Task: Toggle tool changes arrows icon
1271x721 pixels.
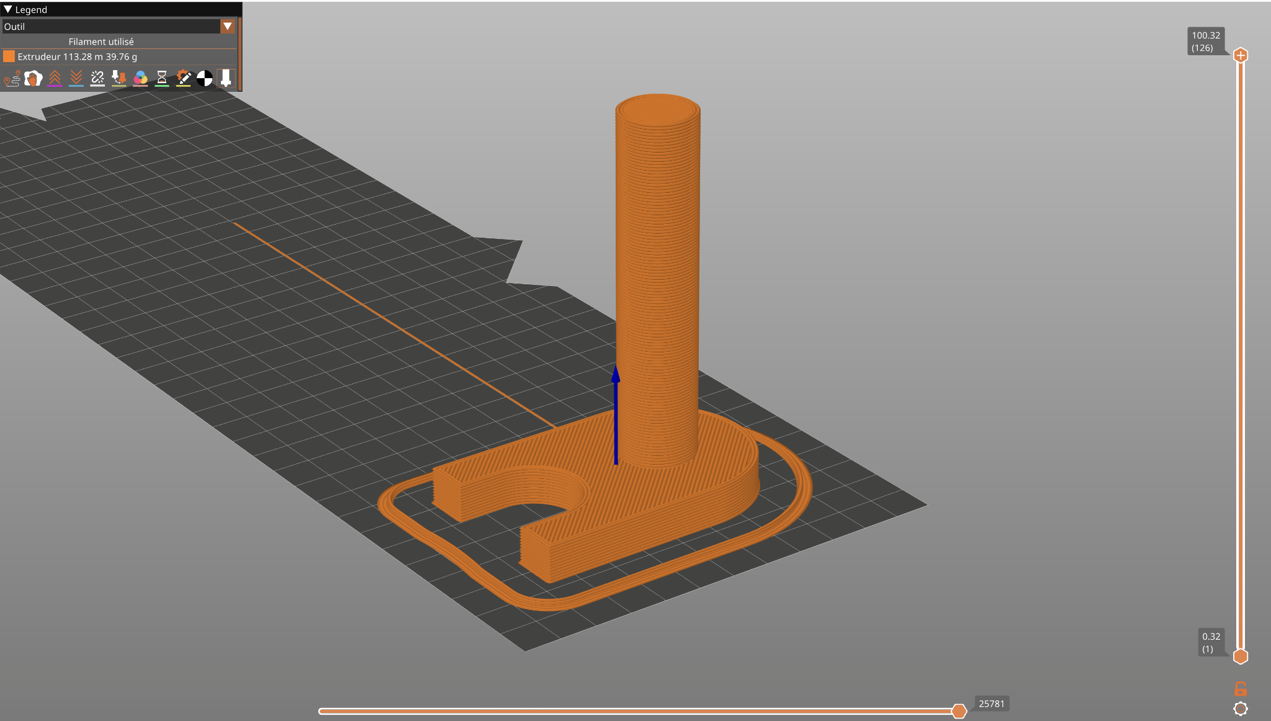Action: pyautogui.click(x=119, y=78)
